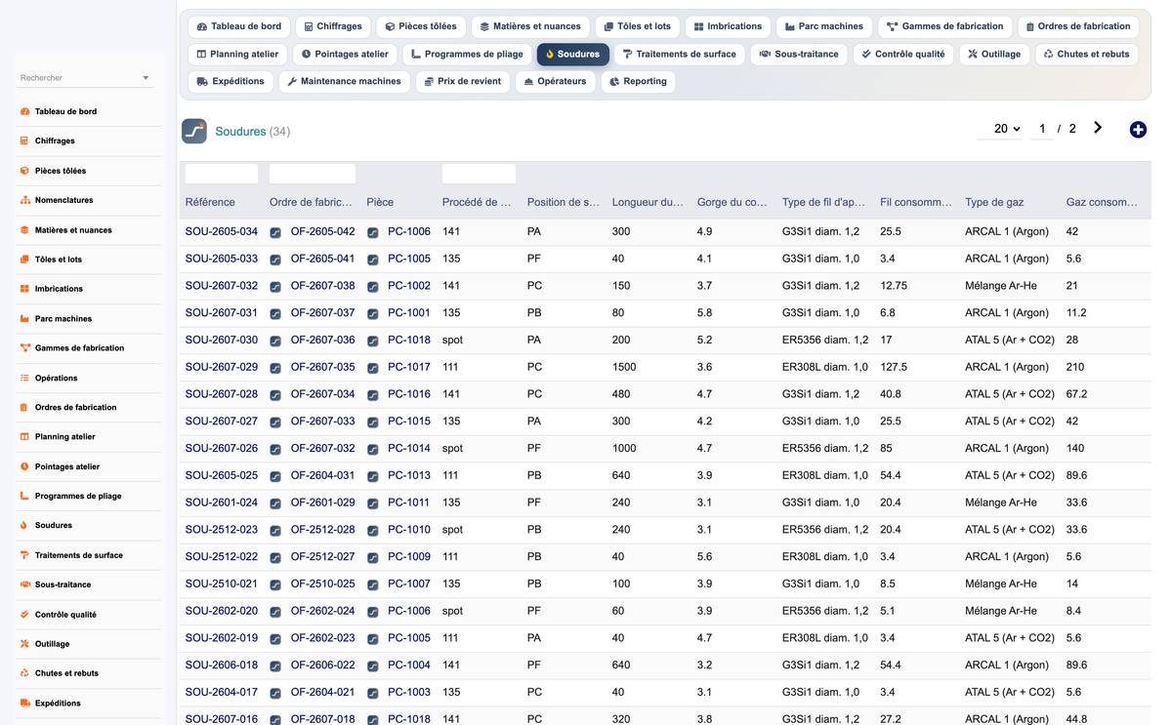This screenshot has height=725, width=1172.
Task: Click the Pointages atelier sidebar clock icon
Action: pyautogui.click(x=24, y=466)
